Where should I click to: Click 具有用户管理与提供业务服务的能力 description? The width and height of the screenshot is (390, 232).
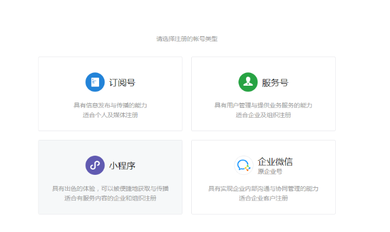(x=263, y=106)
